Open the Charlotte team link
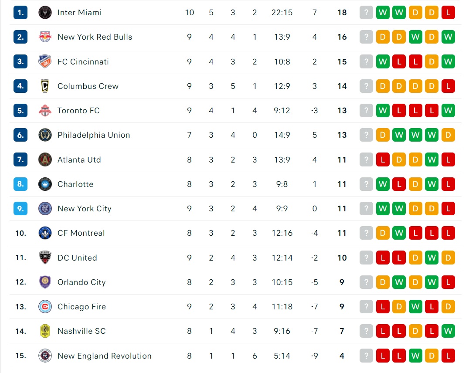Screen dimensions: 469x373 (x=75, y=184)
